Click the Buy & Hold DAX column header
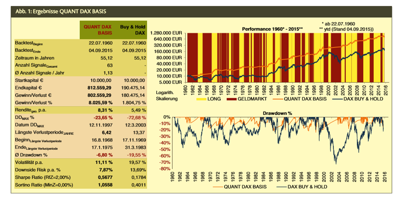 tap(133, 29)
